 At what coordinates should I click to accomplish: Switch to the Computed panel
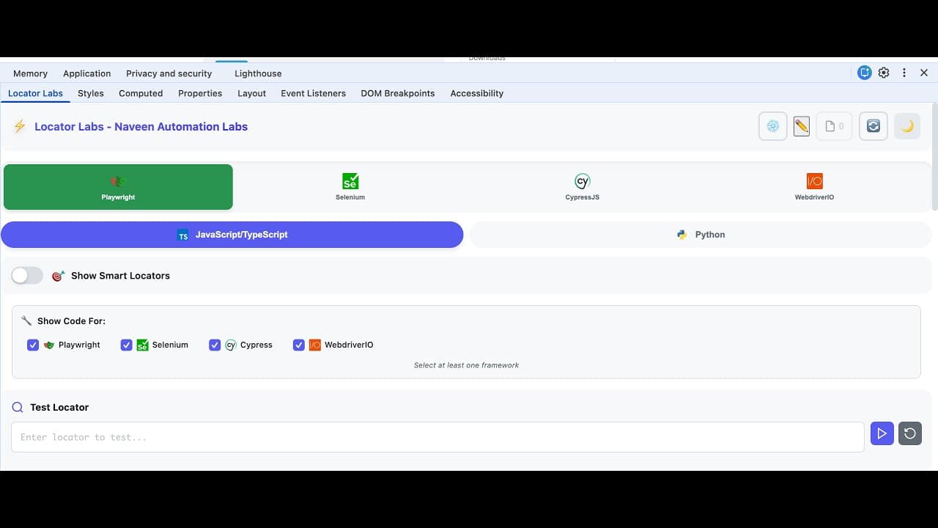point(141,93)
